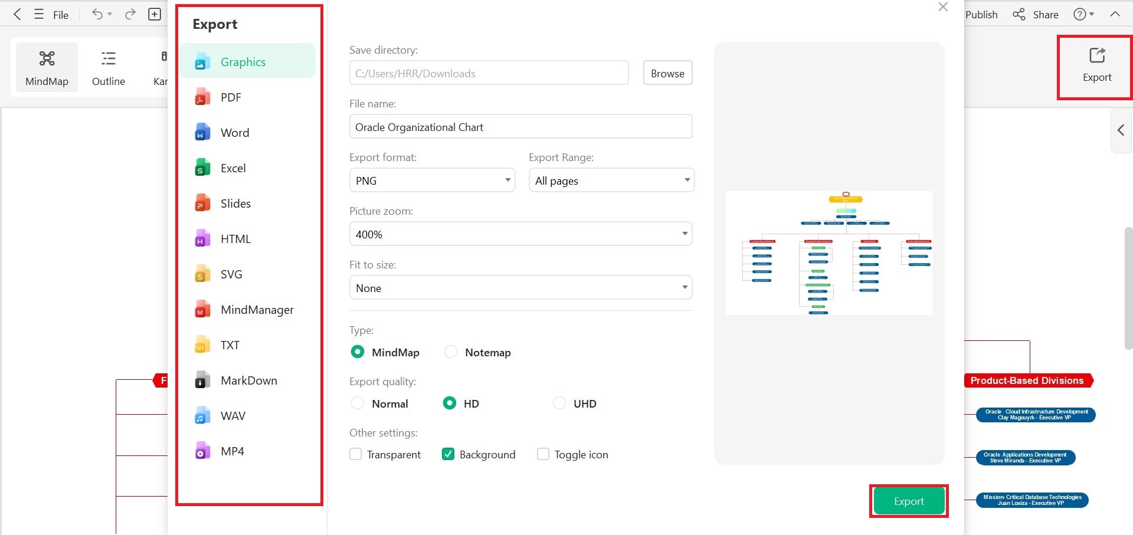Click the File name input field

click(x=520, y=127)
